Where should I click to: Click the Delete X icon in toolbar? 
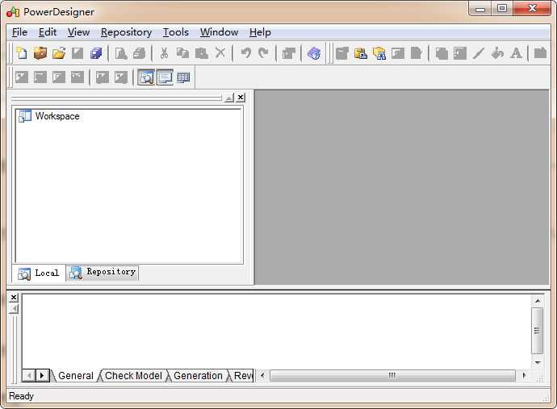[x=220, y=53]
